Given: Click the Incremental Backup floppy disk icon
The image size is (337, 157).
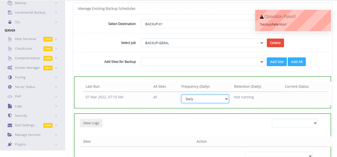Looking at the screenshot, I should point(10,12).
